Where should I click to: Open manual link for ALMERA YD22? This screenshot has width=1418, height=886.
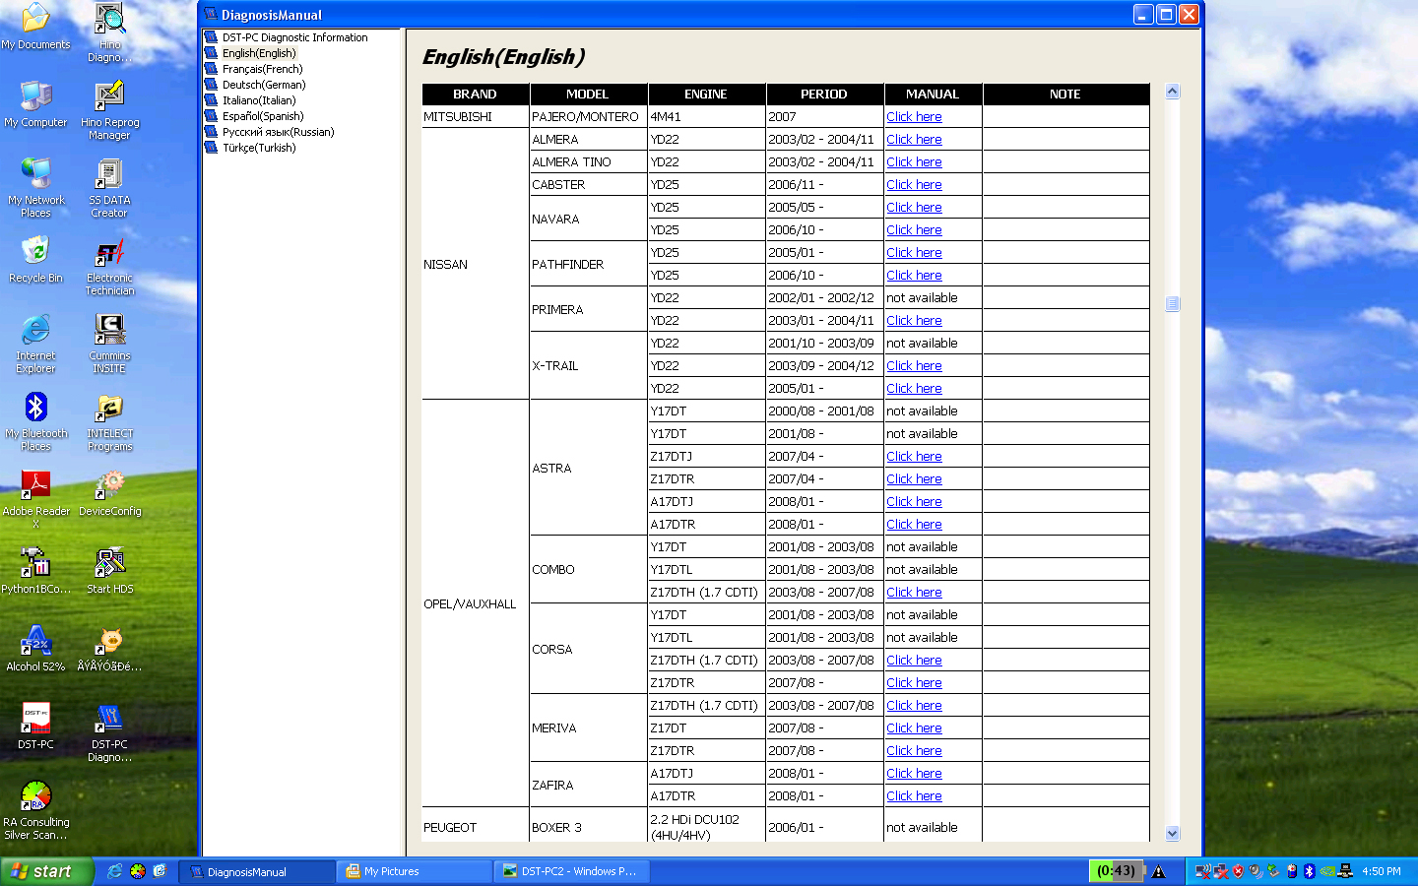pos(914,139)
